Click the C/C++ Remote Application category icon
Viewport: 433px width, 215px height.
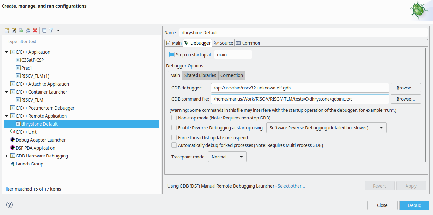pyautogui.click(x=12, y=116)
